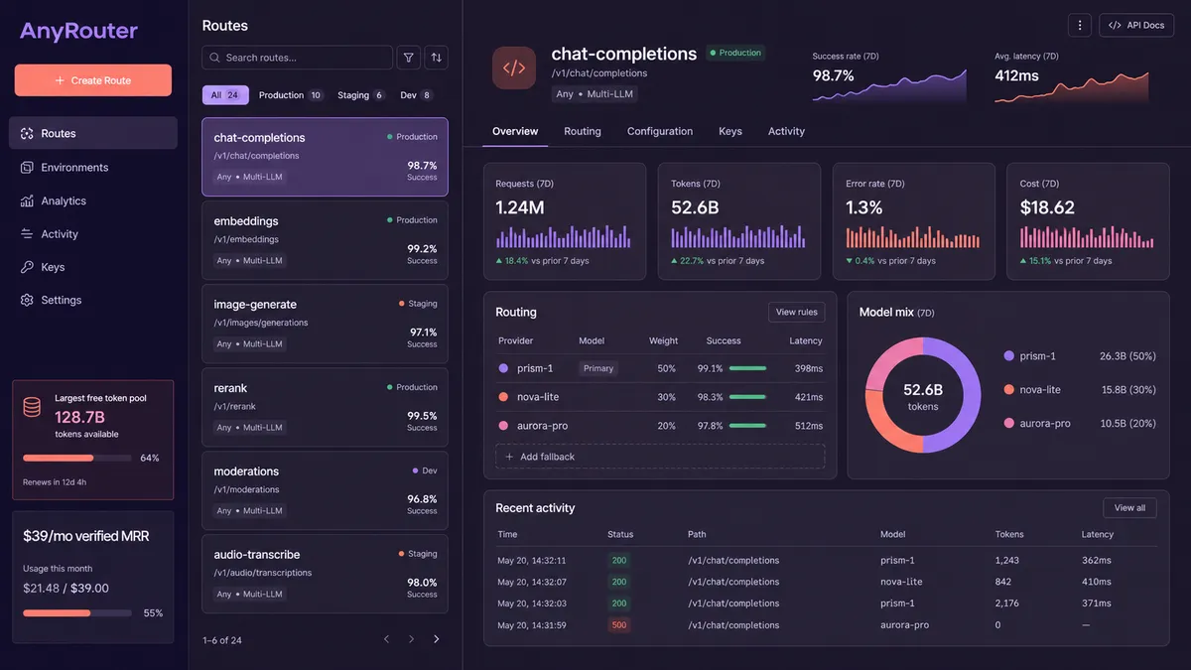Open the chat-completions route card
The height and width of the screenshot is (670, 1191).
coord(325,157)
